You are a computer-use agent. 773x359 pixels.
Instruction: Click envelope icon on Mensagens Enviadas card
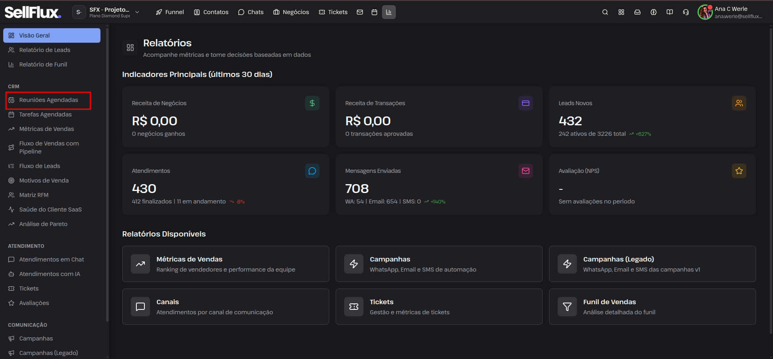pyautogui.click(x=526, y=171)
